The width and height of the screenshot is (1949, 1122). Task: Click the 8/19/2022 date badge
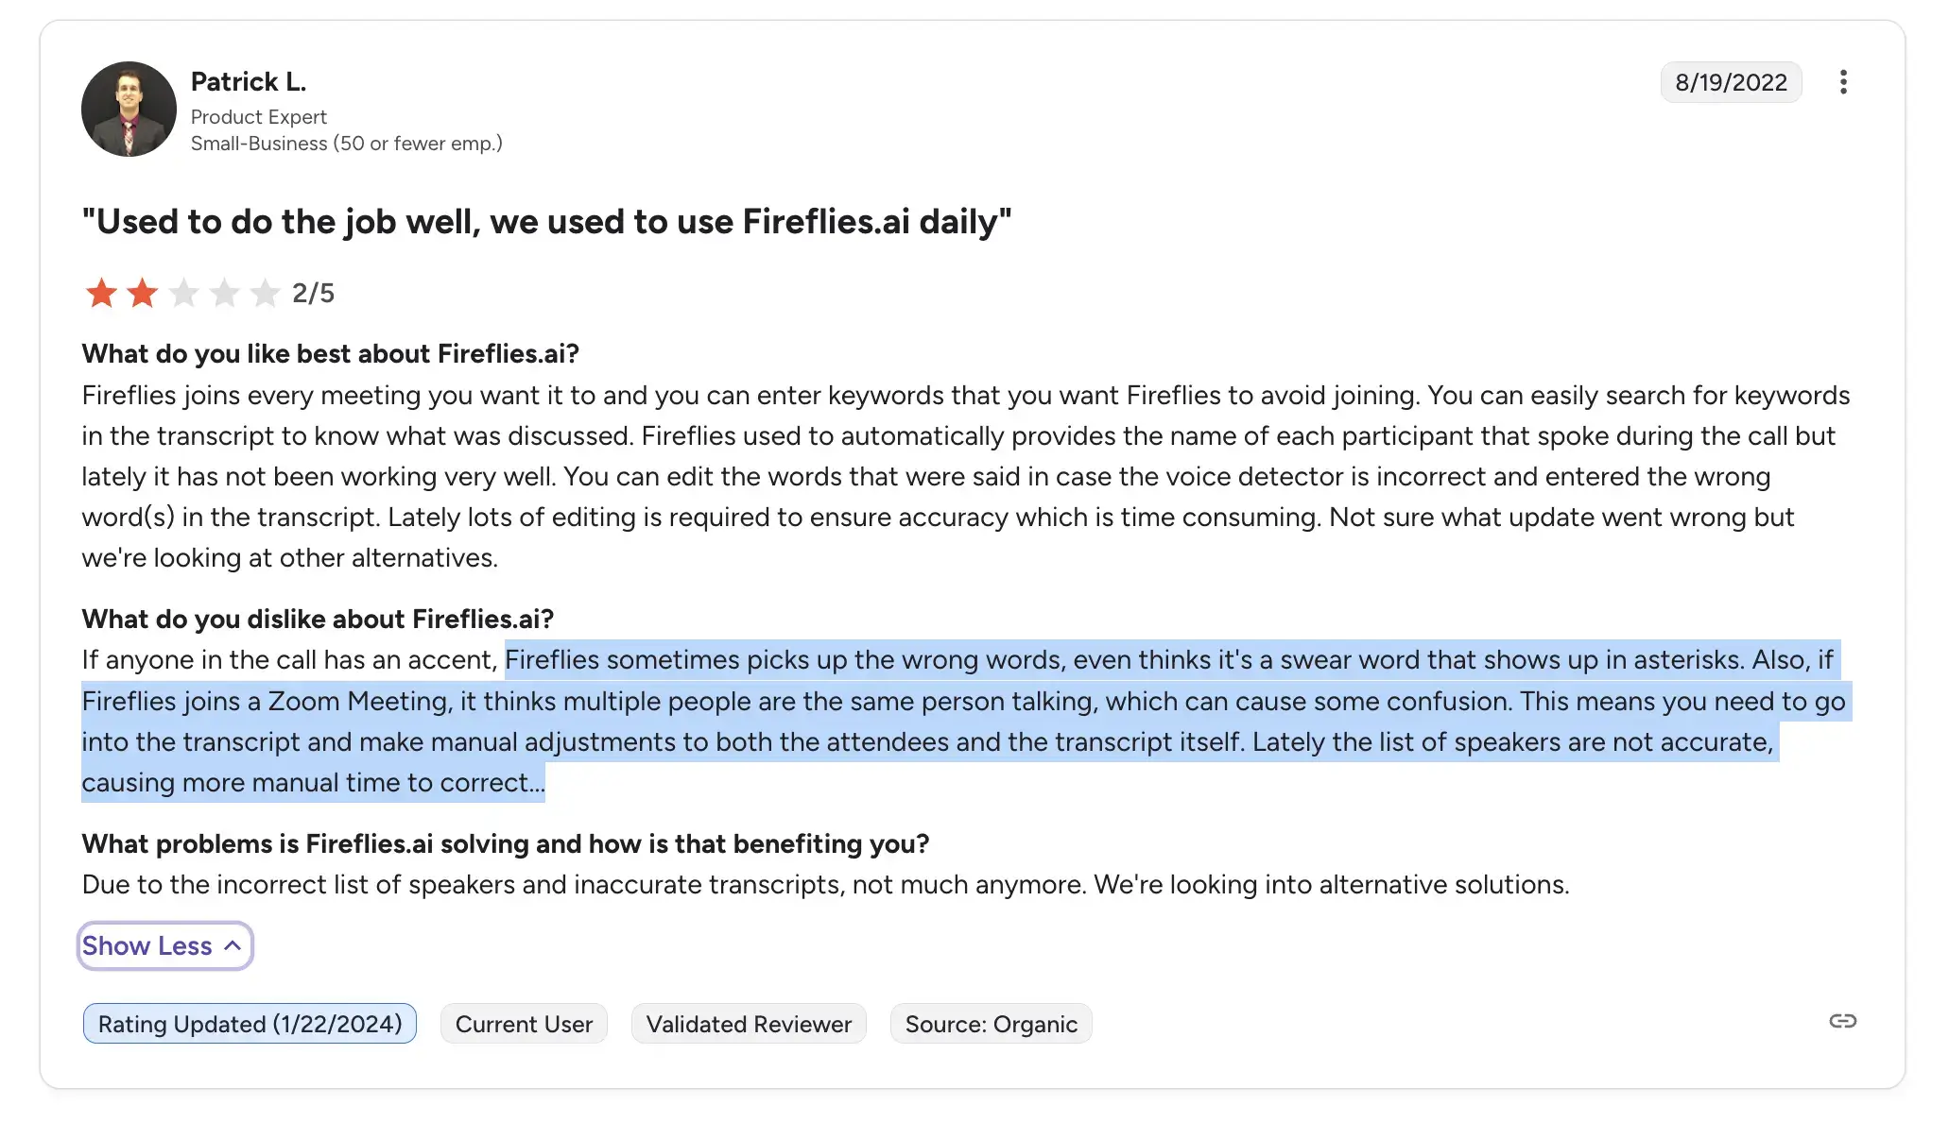point(1731,82)
